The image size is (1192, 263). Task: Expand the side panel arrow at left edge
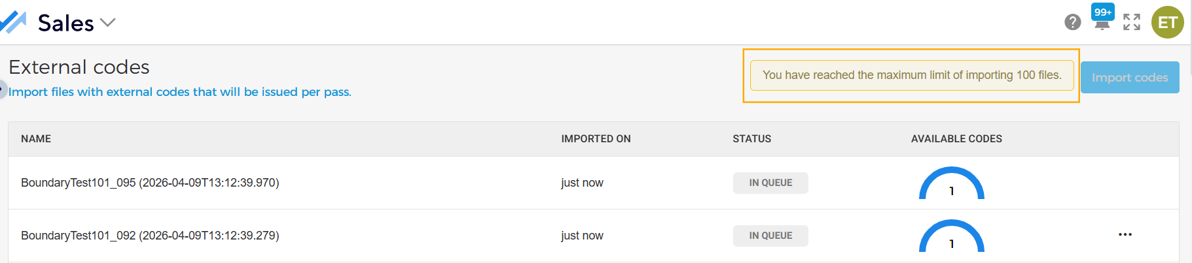tap(3, 89)
